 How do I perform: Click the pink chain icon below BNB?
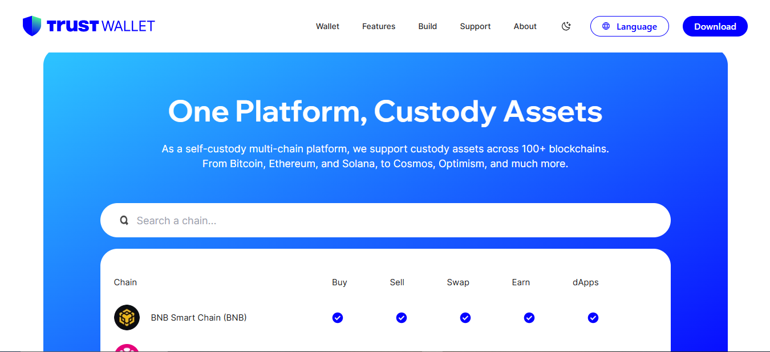(127, 347)
